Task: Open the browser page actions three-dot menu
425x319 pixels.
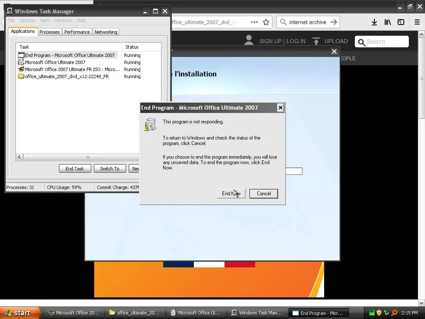Action: coord(254,22)
